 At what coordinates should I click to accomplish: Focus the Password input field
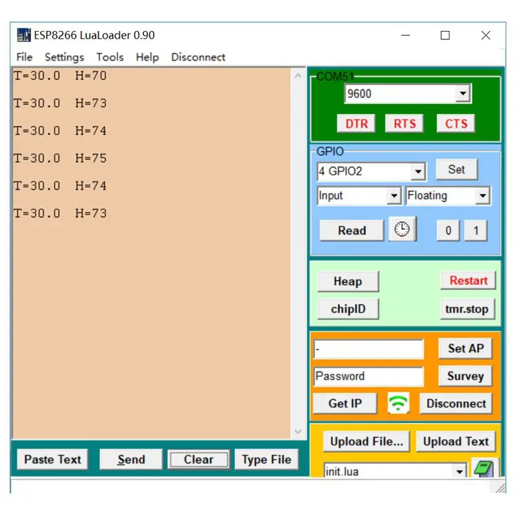point(368,376)
